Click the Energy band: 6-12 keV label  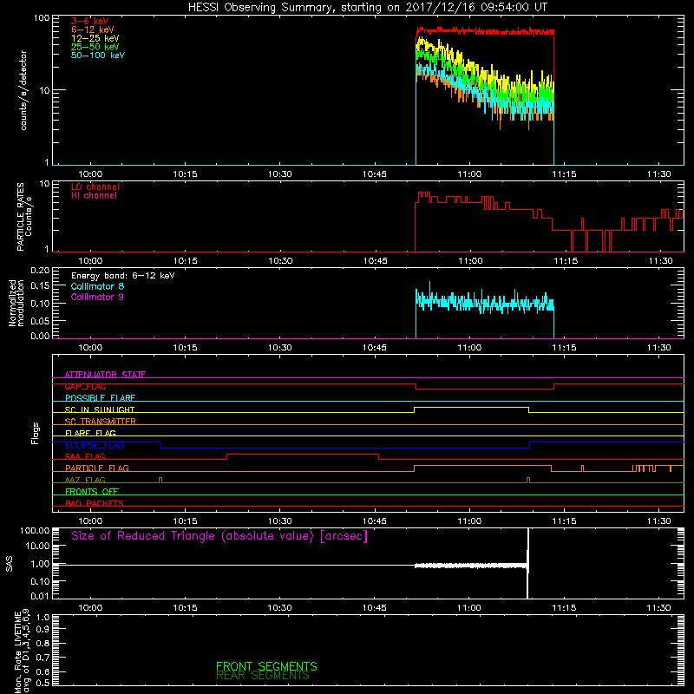coord(122,276)
